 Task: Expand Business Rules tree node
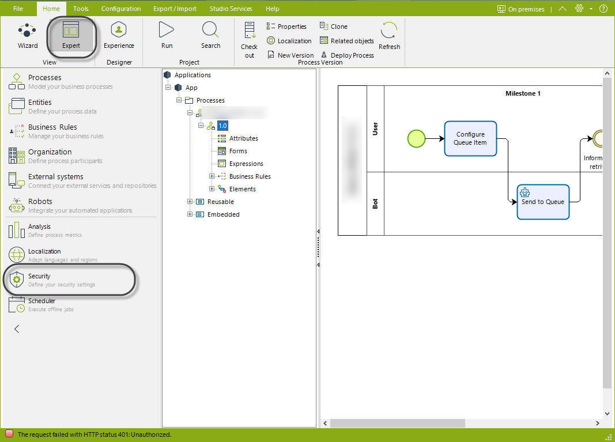click(212, 176)
